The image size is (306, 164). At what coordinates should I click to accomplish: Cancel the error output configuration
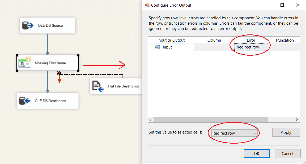287,153
